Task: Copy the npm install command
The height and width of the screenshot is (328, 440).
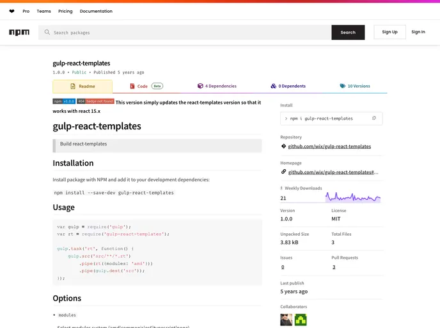Action: pos(374,119)
